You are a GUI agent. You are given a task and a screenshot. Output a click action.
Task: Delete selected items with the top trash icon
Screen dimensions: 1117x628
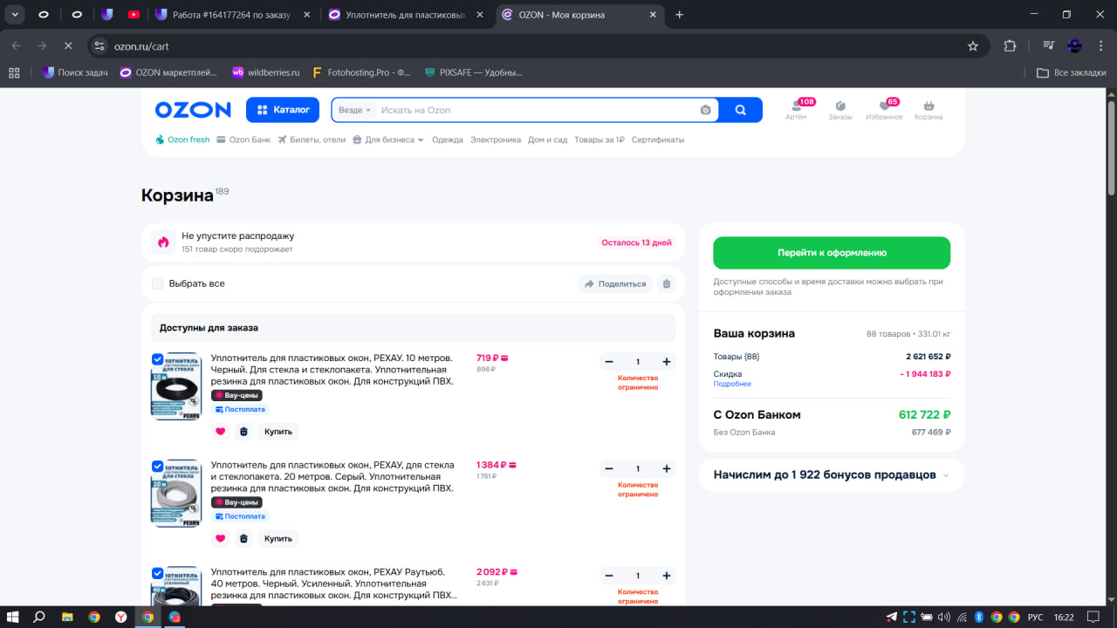(667, 283)
